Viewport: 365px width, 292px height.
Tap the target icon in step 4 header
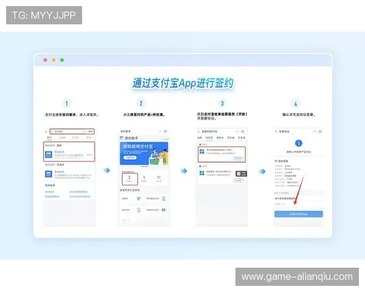320,131
